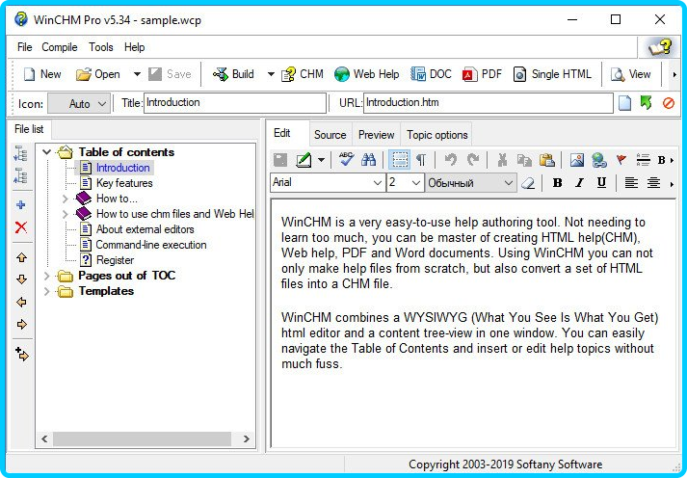
Task: Toggle Italic formatting
Action: [579, 183]
